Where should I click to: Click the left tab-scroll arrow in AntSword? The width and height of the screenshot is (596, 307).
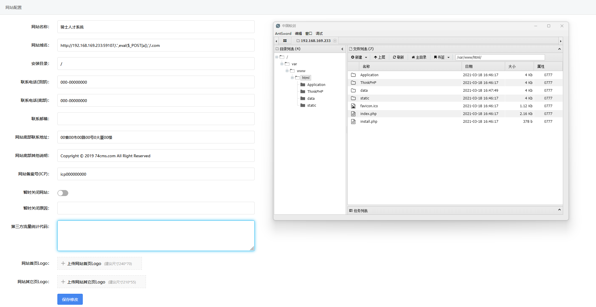[276, 41]
